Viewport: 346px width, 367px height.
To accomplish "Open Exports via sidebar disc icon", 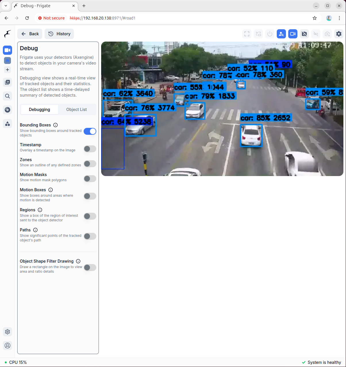I will (x=7, y=110).
